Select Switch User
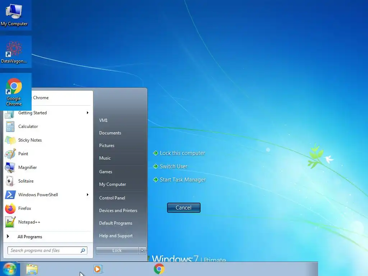 174,166
